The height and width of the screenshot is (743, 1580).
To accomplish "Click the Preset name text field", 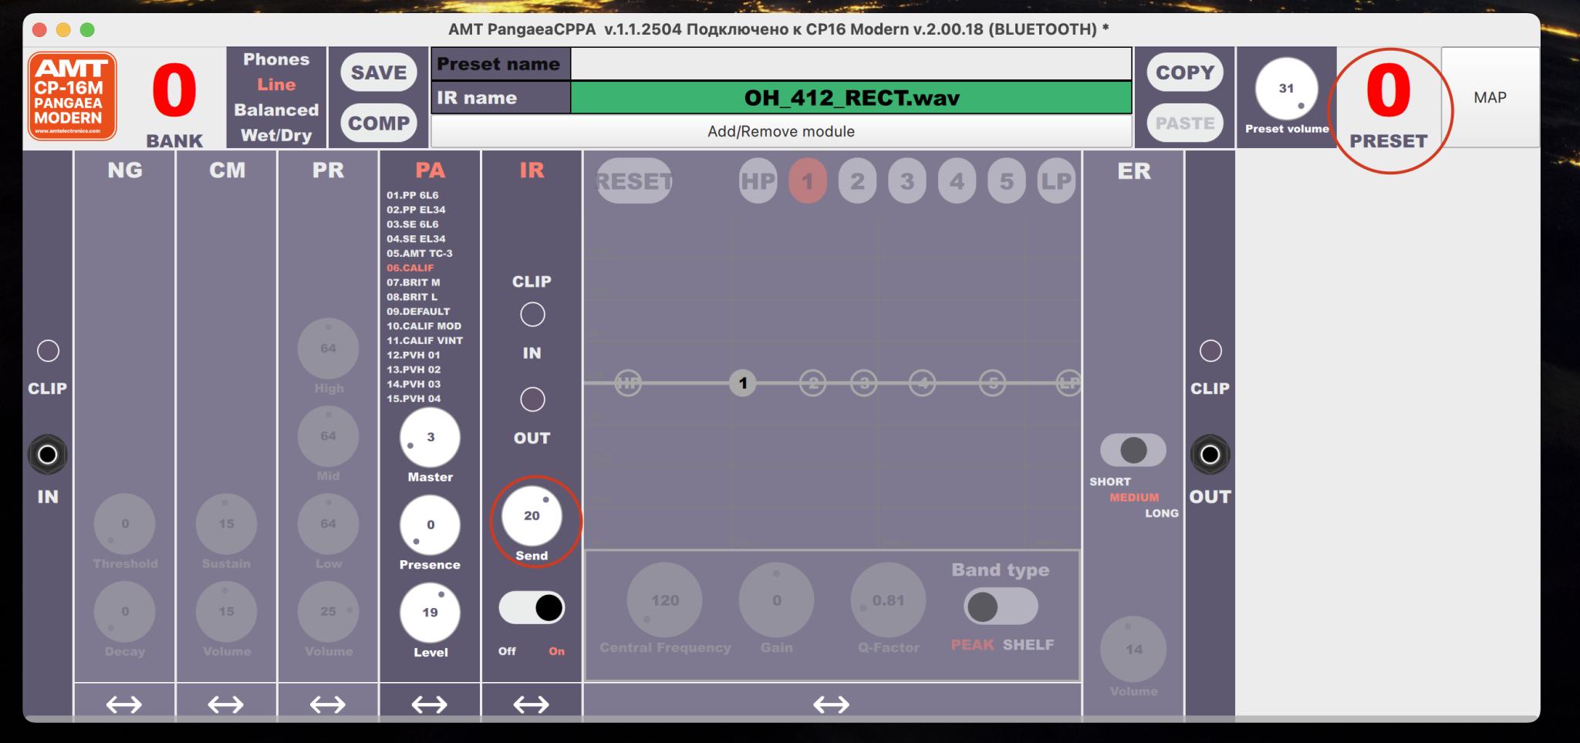I will pos(851,64).
